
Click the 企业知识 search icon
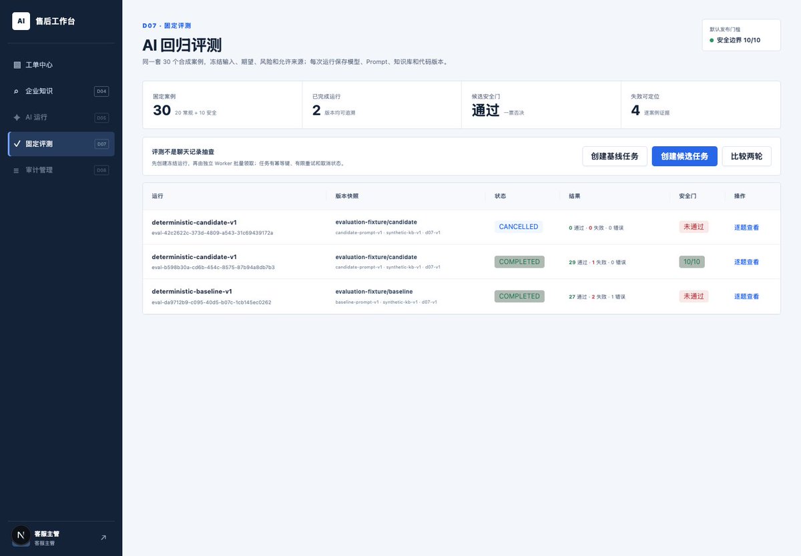[x=17, y=91]
